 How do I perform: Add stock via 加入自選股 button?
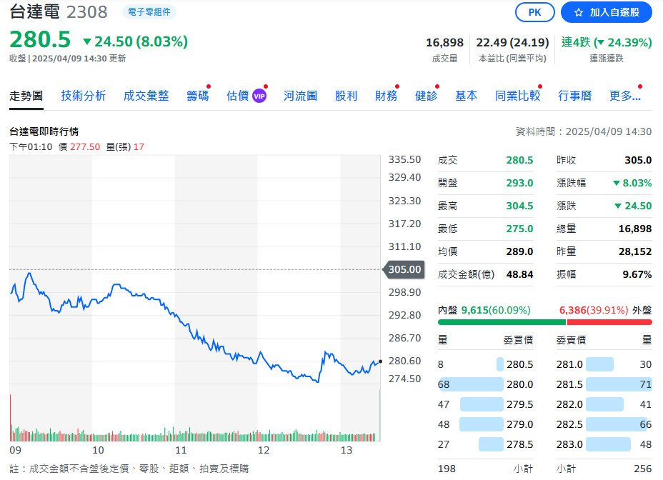pos(607,12)
